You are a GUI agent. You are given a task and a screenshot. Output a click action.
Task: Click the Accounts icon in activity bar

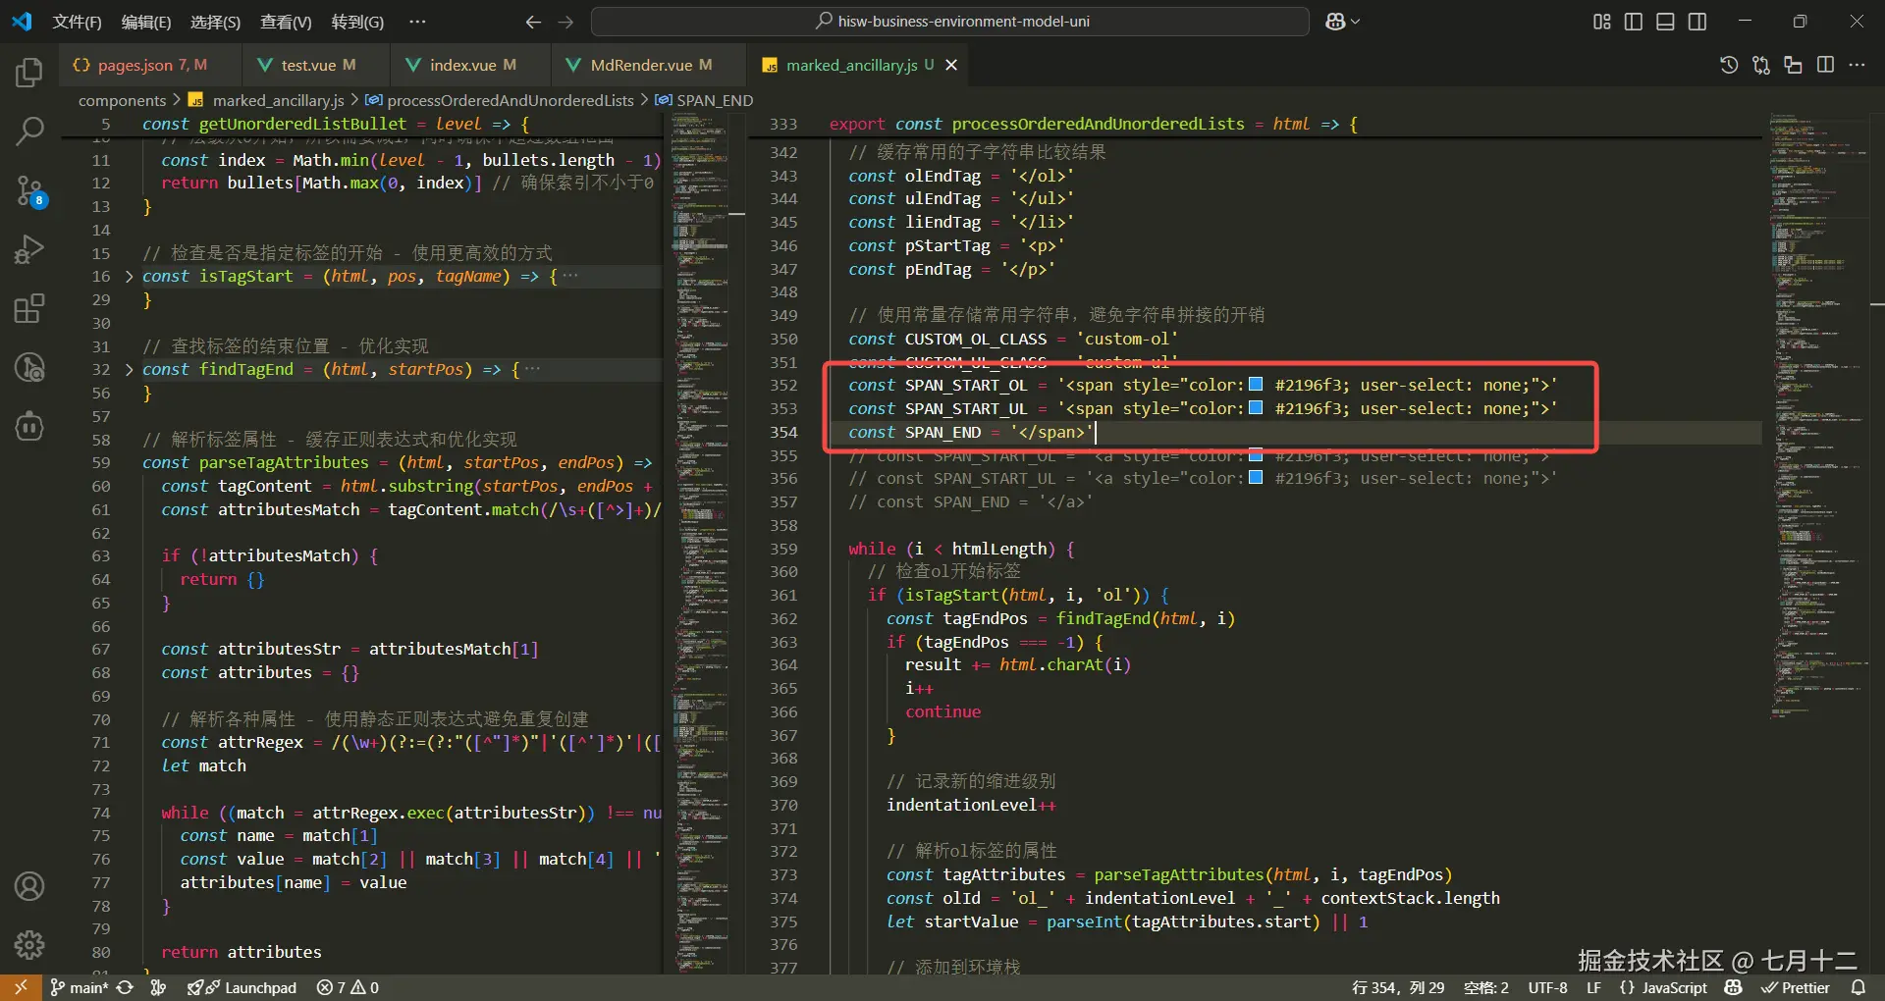[29, 886]
